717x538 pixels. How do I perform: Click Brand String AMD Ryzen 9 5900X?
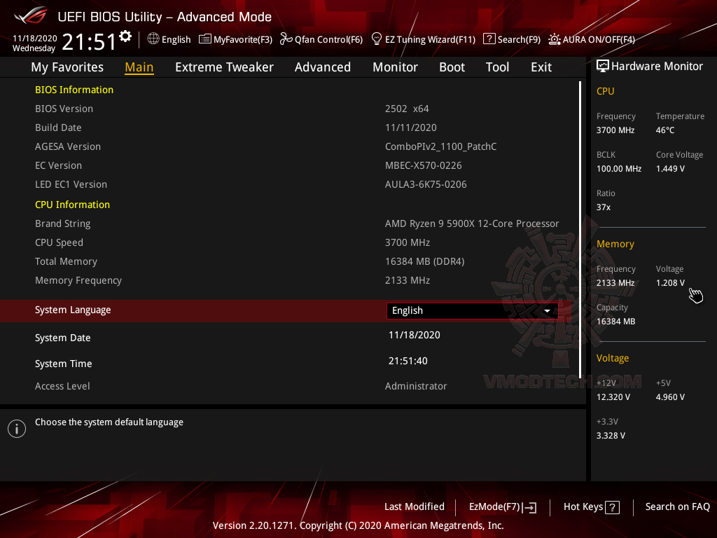coord(472,223)
